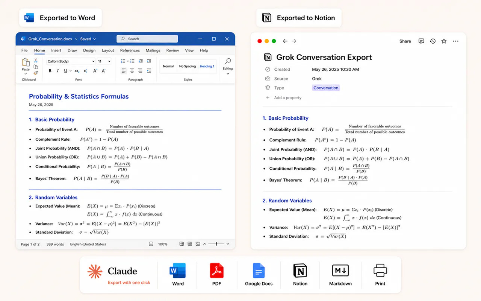Switch to the Draw tab

coord(72,50)
